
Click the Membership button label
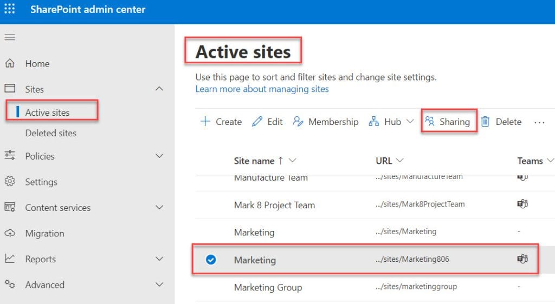(333, 122)
